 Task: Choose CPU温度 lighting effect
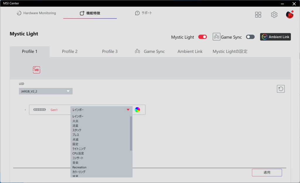click(78, 153)
